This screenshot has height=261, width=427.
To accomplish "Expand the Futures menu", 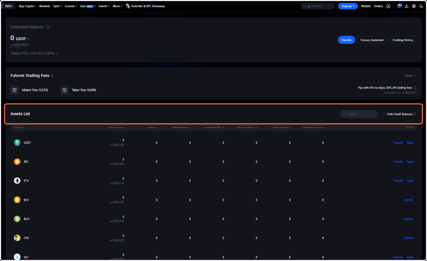I will pos(71,6).
